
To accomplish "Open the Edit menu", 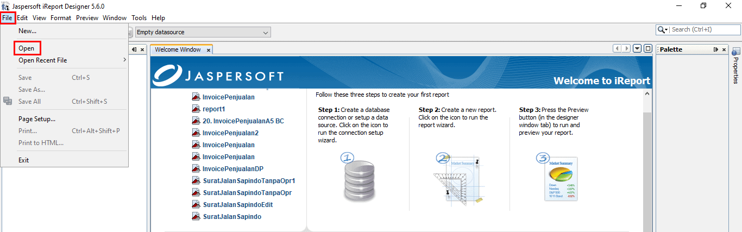I will click(22, 18).
